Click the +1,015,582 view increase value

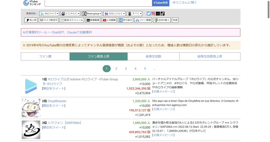(x=143, y=137)
